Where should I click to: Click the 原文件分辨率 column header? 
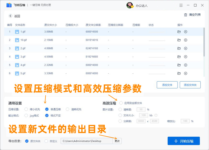(93, 25)
